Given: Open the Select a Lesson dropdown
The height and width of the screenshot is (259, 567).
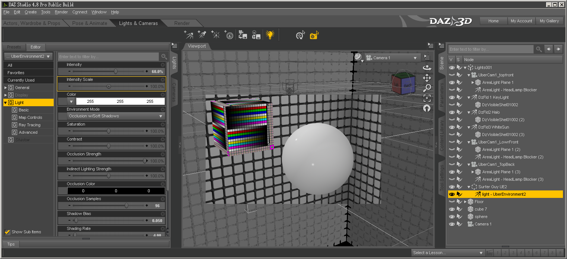Looking at the screenshot, I should [x=449, y=253].
